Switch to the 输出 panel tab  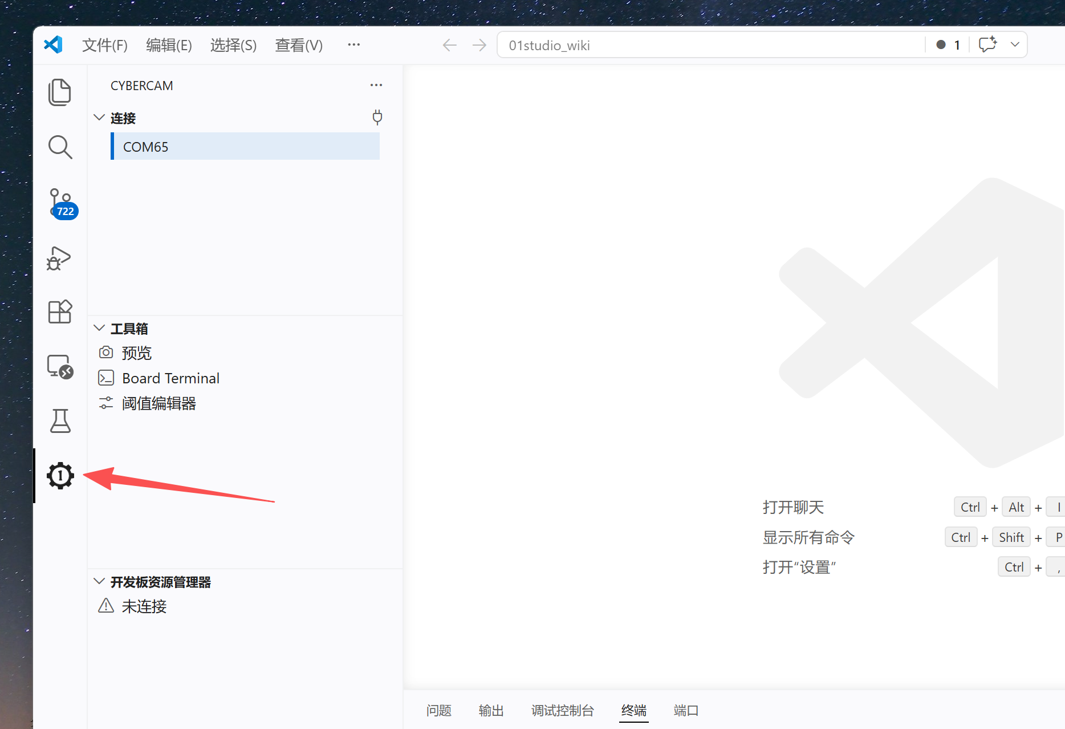(491, 710)
